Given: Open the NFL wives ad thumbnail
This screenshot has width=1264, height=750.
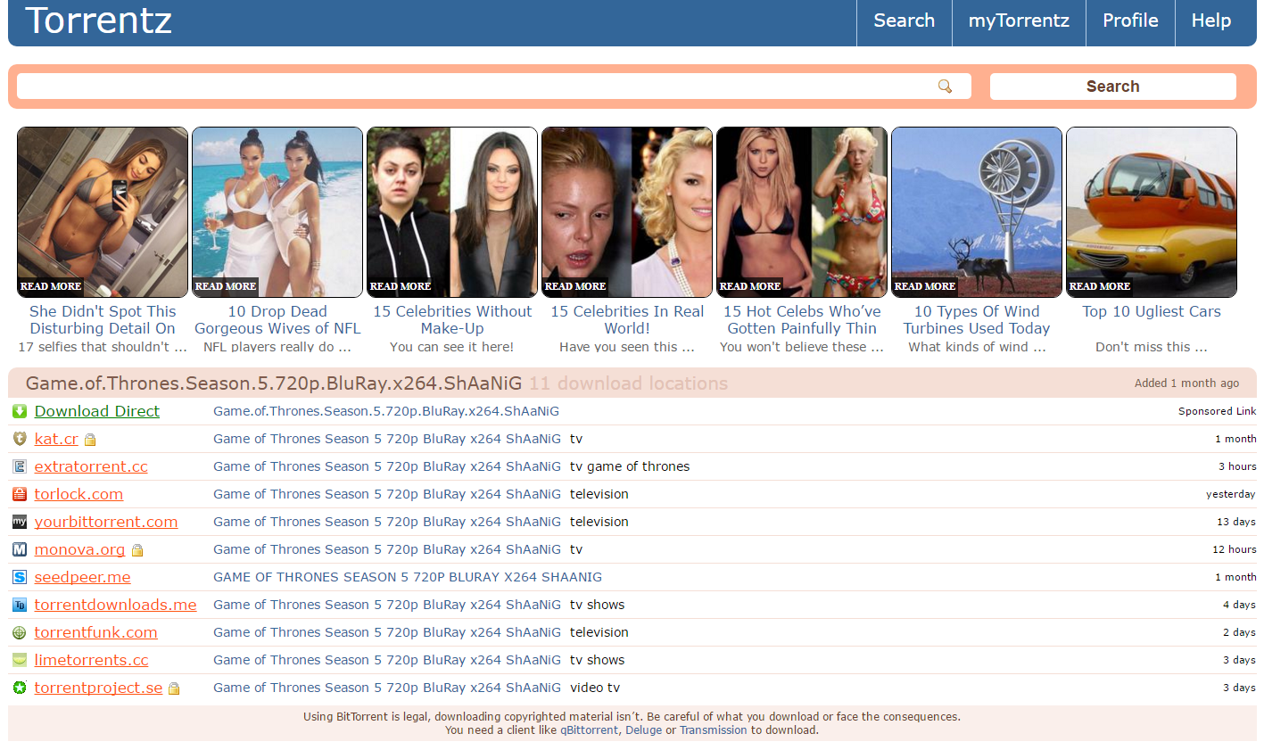Looking at the screenshot, I should [277, 212].
